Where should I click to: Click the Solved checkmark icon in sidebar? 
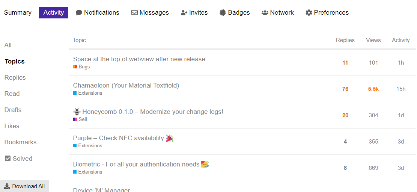8,159
